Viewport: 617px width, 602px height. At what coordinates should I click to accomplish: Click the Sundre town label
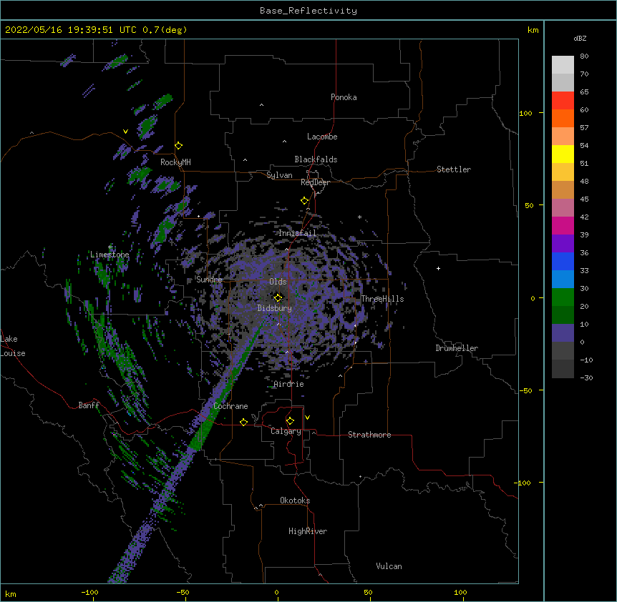coord(209,280)
